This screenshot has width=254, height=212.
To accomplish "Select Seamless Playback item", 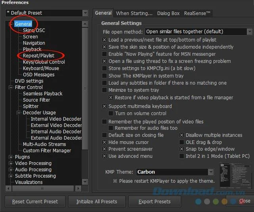I will pyautogui.click(x=42, y=94).
